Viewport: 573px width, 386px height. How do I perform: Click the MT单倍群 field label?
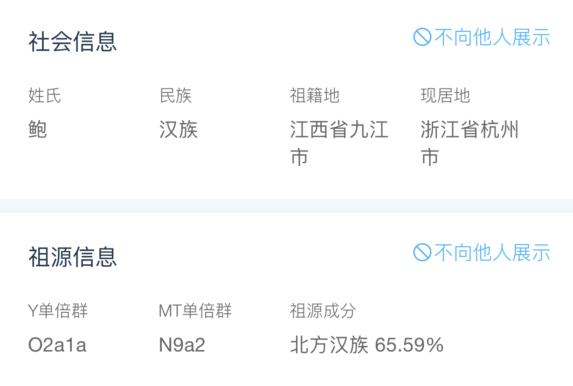point(195,310)
